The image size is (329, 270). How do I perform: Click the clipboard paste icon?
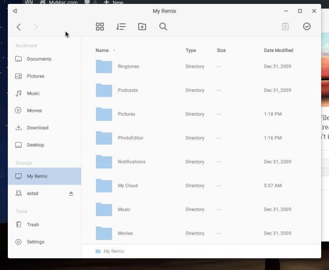pos(285,27)
